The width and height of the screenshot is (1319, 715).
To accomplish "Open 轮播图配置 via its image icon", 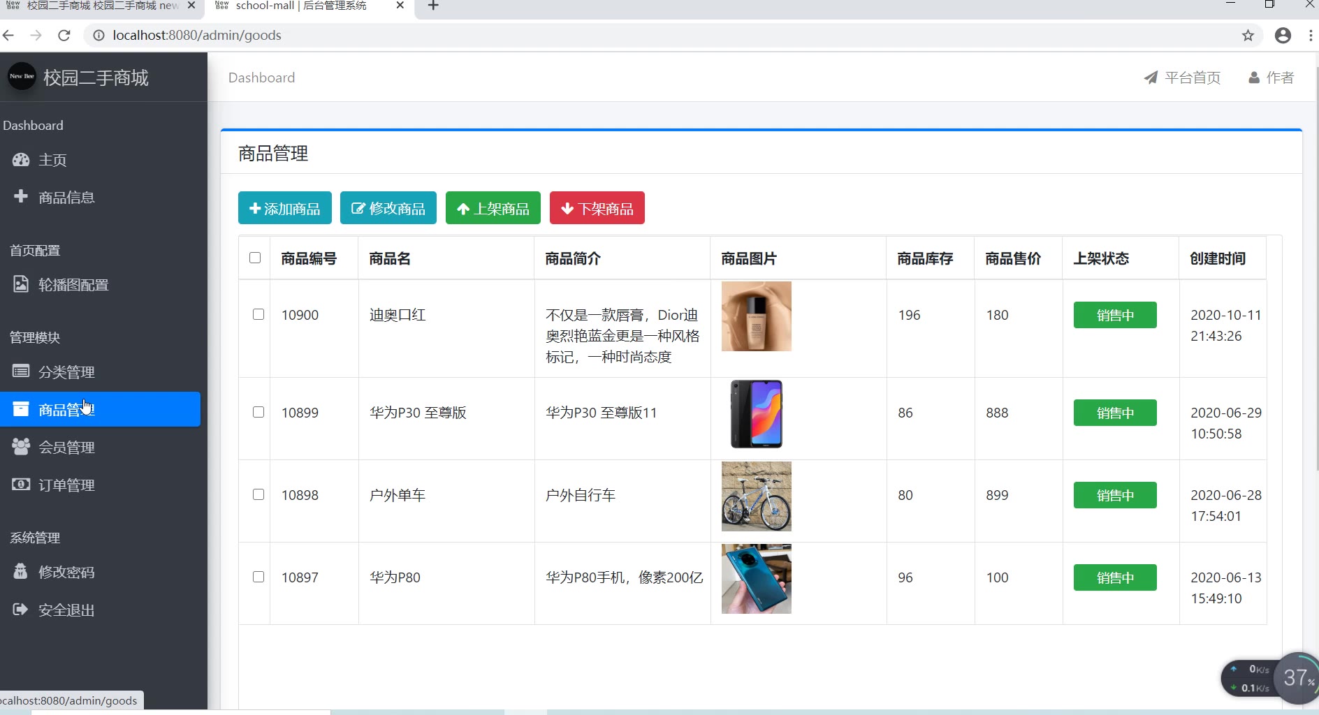I will tap(21, 284).
